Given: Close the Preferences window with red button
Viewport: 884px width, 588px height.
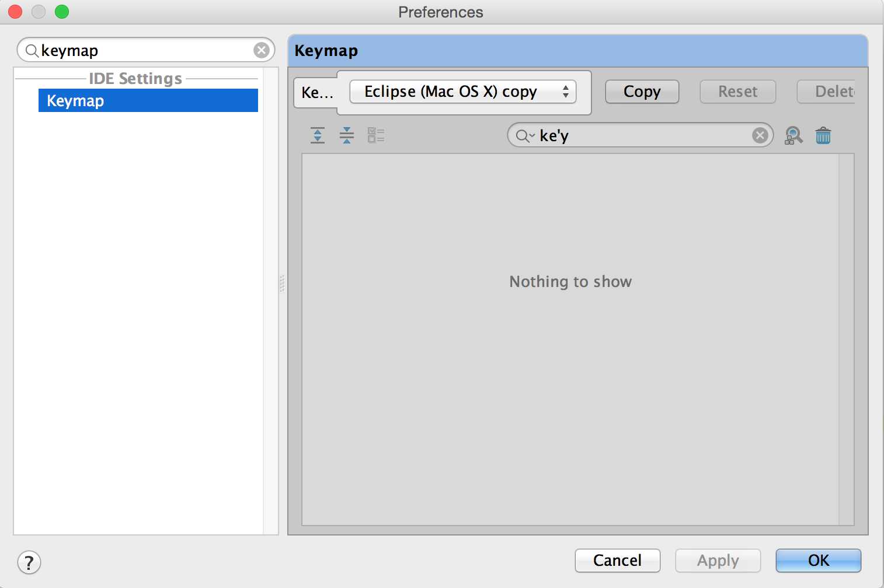Looking at the screenshot, I should (15, 12).
